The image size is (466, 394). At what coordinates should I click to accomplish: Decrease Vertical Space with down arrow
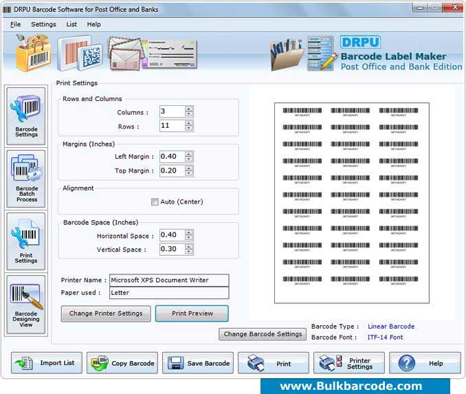click(x=189, y=252)
